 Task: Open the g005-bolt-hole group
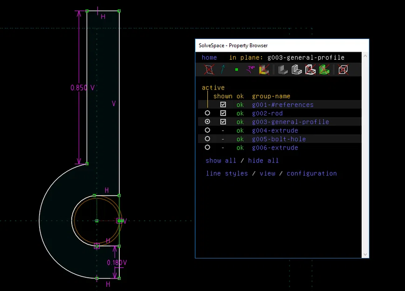279,139
